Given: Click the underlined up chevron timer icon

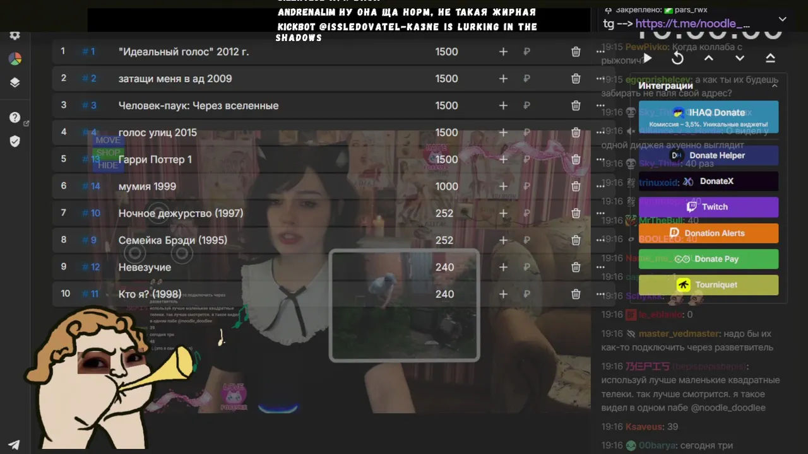Looking at the screenshot, I should [x=770, y=58].
